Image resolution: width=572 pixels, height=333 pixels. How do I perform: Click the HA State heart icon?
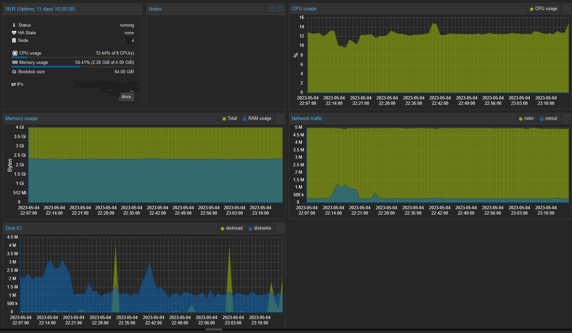(14, 33)
